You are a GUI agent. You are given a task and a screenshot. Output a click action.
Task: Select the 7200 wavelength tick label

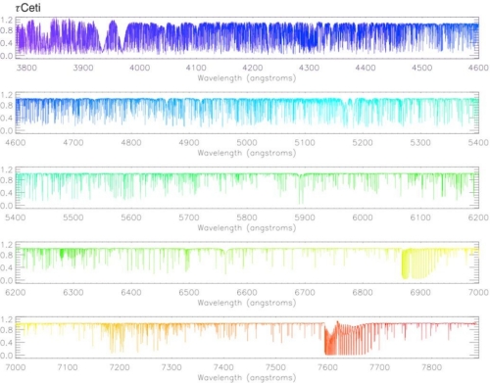coord(120,367)
